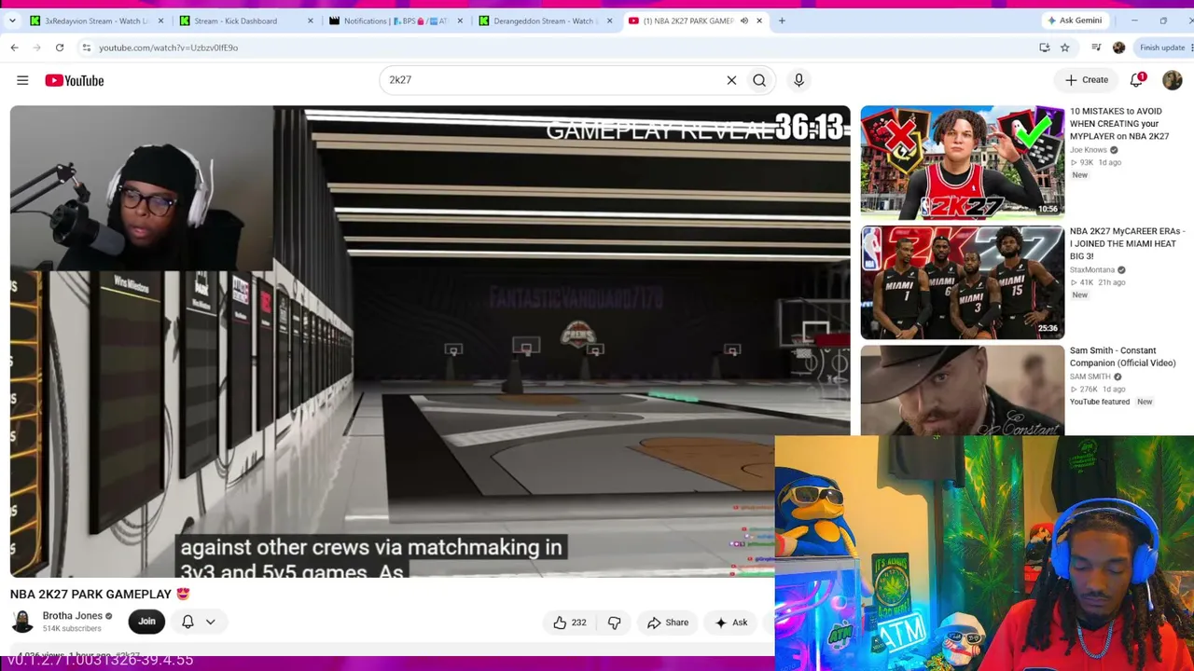Go back in the browser
The height and width of the screenshot is (671, 1194).
(x=14, y=48)
